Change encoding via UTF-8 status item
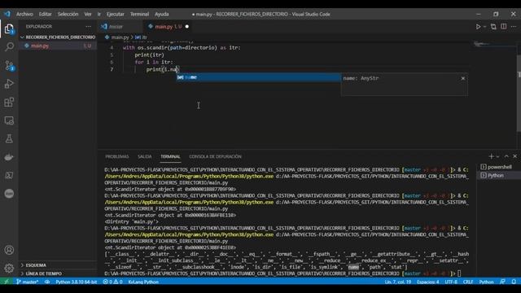The height and width of the screenshot is (293, 521). [451, 282]
